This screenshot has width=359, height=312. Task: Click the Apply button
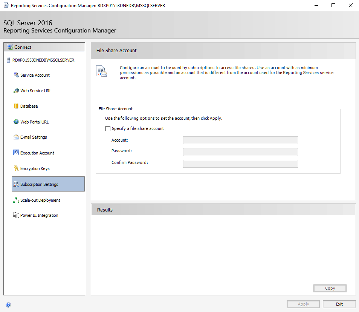(x=303, y=304)
